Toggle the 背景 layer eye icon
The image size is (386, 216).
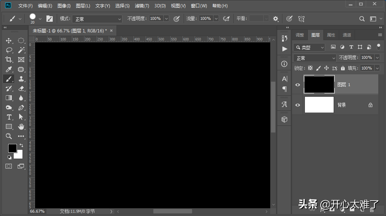click(x=298, y=105)
